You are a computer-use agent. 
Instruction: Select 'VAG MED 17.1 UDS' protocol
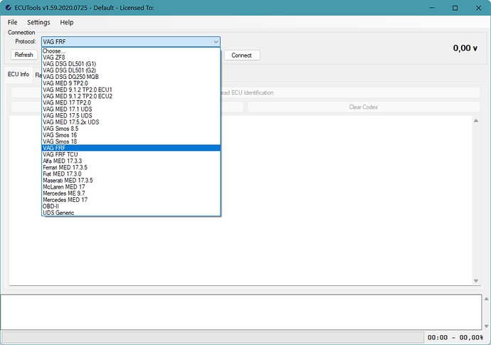131,110
